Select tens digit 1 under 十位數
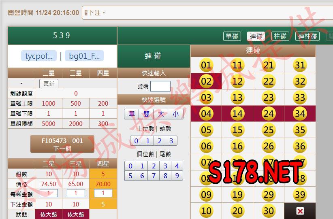Viewport: 333px width, 219px height. (x=148, y=141)
